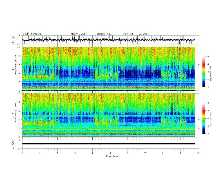Select ch.1 "Frequency (kHz)" axis label
This screenshot has height=172, width=223.
click(x=16, y=65)
